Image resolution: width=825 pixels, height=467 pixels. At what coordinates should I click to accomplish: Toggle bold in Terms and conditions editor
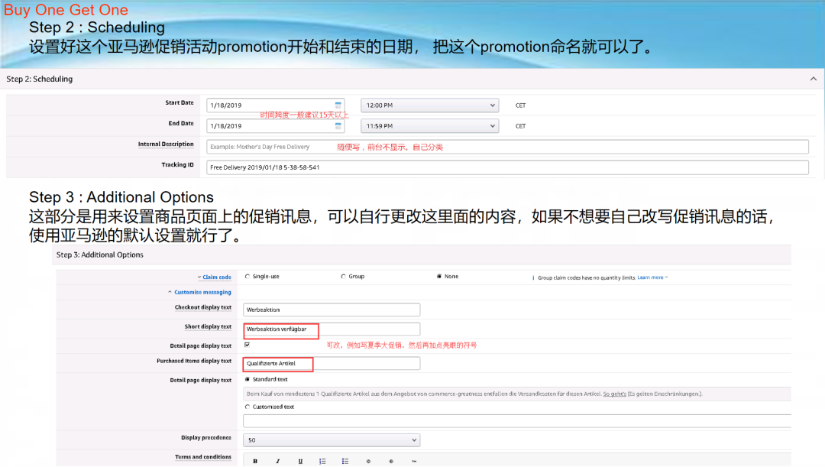pos(255,461)
